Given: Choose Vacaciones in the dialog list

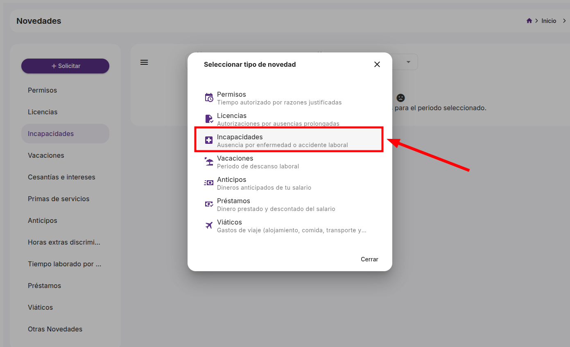Looking at the screenshot, I should point(290,162).
